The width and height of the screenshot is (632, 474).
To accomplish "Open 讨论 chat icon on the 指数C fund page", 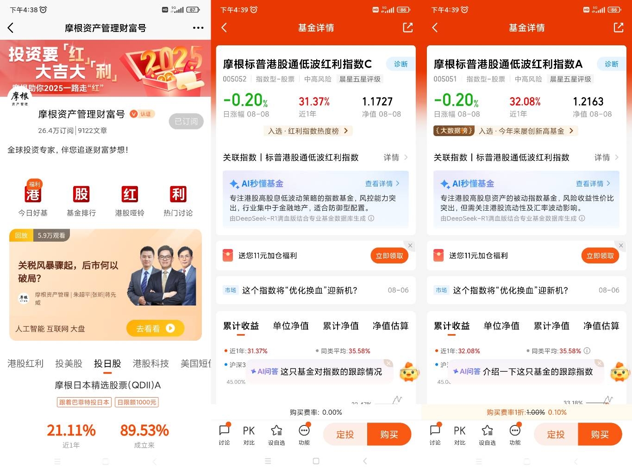I will coord(225,435).
